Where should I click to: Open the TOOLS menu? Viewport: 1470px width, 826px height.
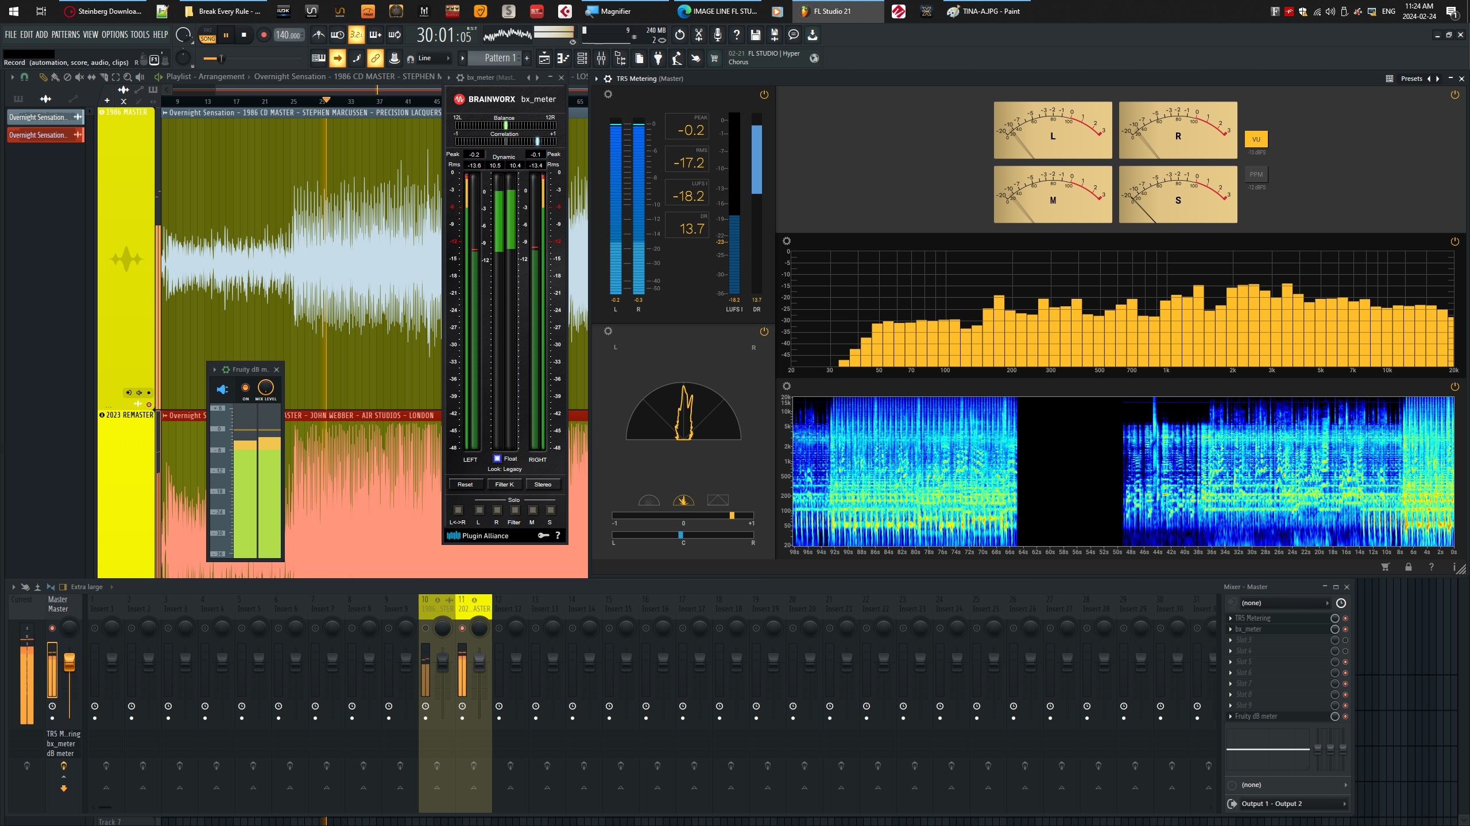pos(140,35)
